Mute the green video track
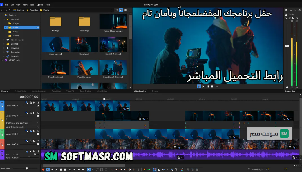The width and height of the screenshot is (302, 172). (34, 131)
